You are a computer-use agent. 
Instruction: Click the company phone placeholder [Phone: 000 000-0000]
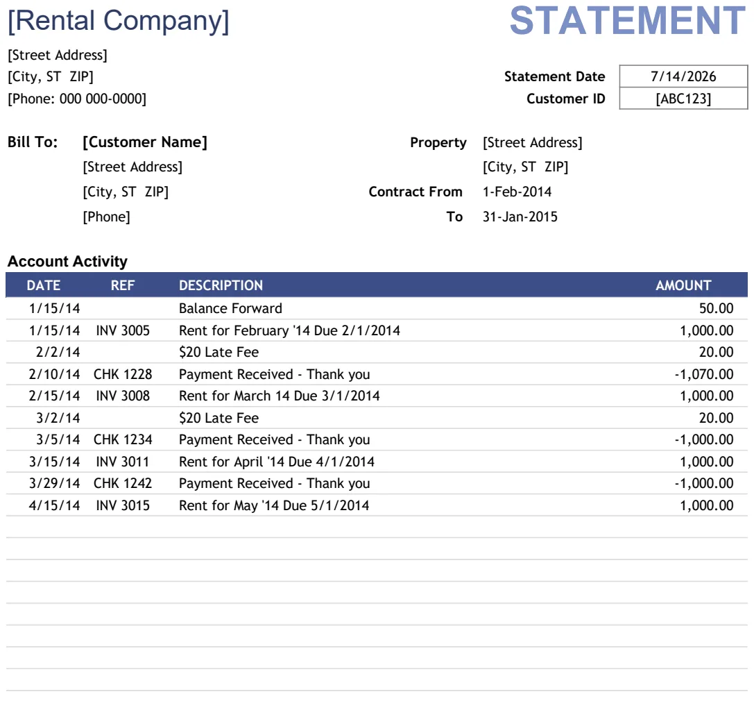(x=77, y=99)
